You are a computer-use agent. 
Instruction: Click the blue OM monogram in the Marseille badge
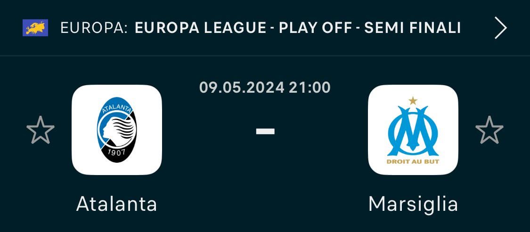[x=413, y=131]
